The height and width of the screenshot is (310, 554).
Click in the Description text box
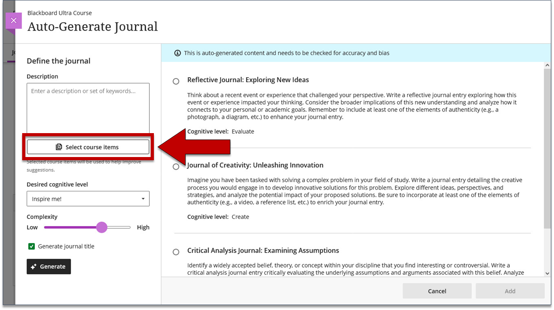click(88, 108)
